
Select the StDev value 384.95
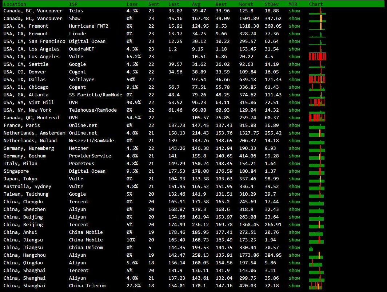tap(273, 255)
